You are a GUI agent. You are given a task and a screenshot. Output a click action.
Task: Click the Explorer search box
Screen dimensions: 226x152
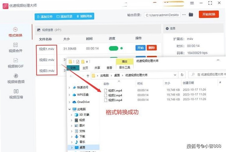208,74
